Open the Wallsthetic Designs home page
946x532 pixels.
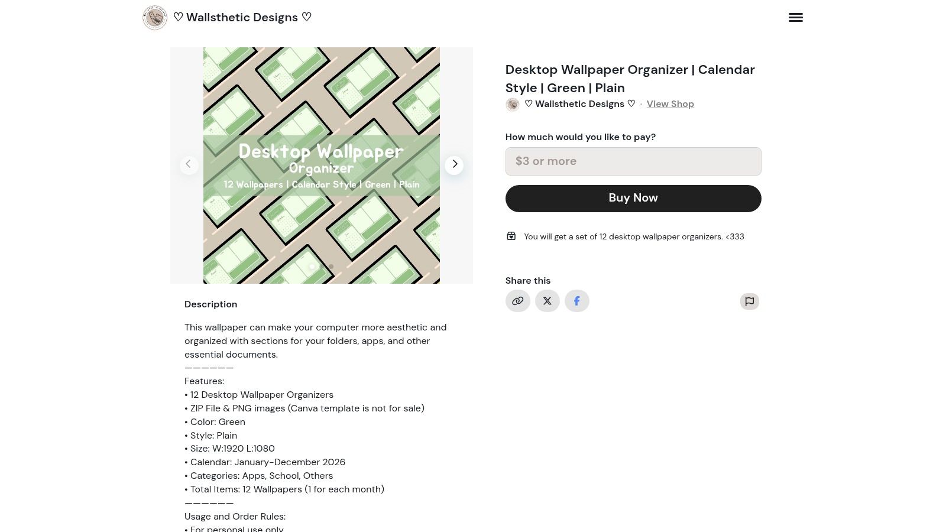pyautogui.click(x=242, y=17)
